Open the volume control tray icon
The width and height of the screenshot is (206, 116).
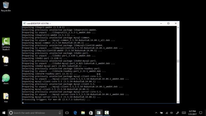click(x=172, y=113)
